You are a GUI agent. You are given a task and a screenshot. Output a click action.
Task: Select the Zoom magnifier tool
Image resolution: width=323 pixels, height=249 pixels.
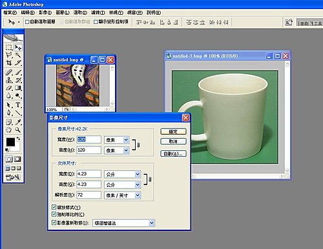point(18,130)
